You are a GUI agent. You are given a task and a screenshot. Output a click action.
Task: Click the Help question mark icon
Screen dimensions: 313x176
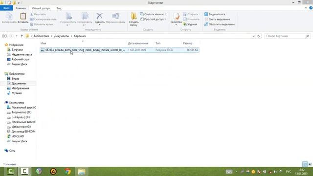click(x=311, y=8)
